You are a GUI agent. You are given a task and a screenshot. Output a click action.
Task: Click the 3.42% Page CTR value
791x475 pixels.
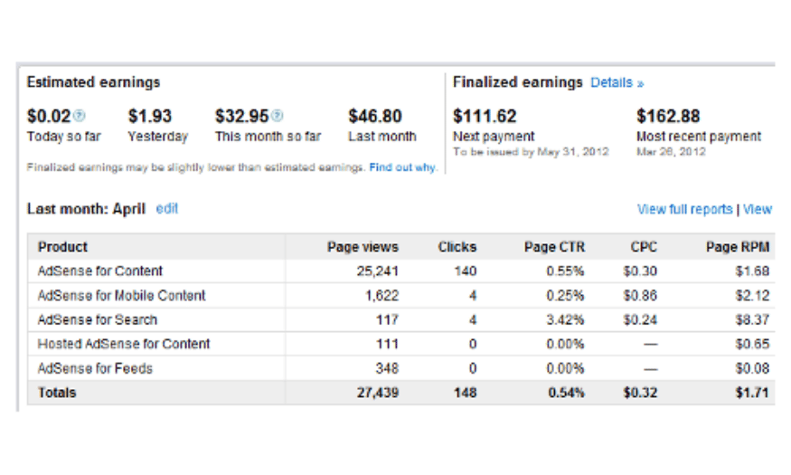[x=565, y=319]
